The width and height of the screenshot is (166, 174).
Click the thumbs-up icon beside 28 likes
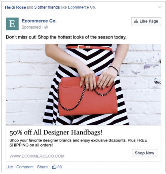(54, 167)
